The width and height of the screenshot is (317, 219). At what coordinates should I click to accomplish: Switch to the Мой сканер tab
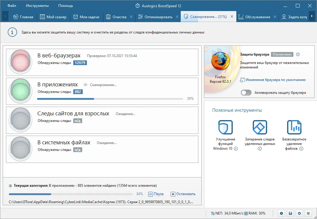click(x=53, y=17)
